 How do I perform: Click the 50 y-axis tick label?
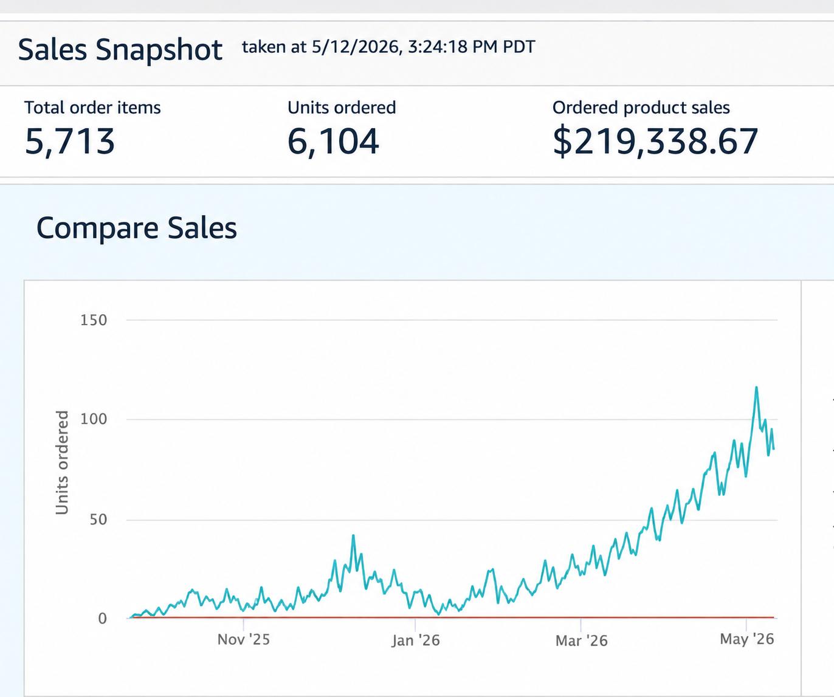pos(98,520)
